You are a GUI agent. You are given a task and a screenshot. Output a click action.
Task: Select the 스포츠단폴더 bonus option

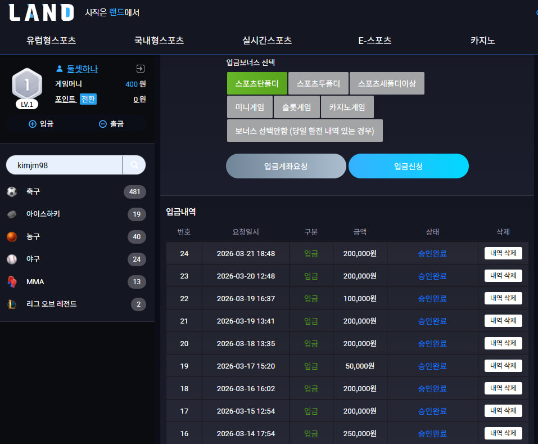coord(257,83)
